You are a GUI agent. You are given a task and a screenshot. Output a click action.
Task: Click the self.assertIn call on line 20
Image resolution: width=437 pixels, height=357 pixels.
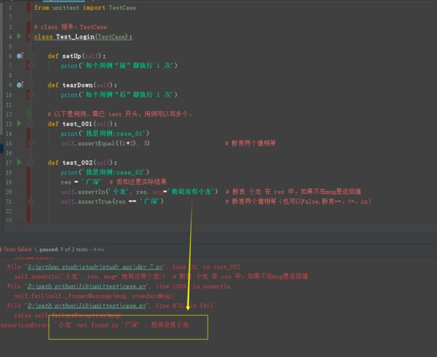[x=139, y=192]
